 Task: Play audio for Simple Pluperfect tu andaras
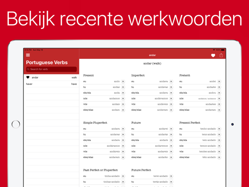click(123, 135)
